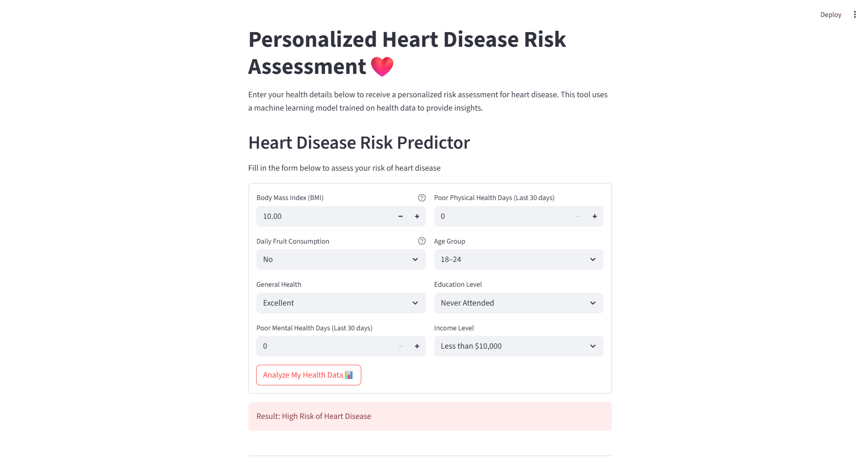Focus the Body Mass Index input field
Image resolution: width=864 pixels, height=462 pixels.
(324, 217)
